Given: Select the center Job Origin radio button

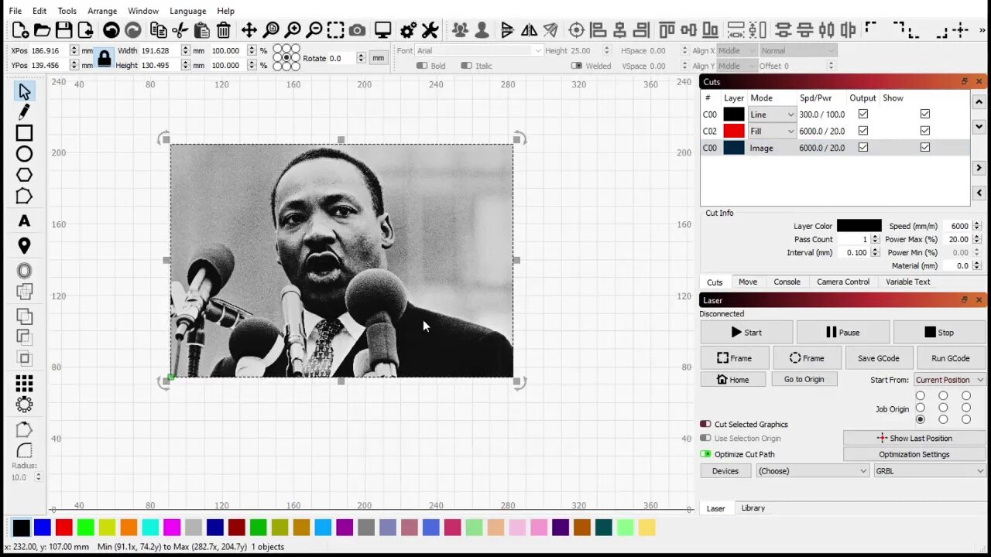Looking at the screenshot, I should point(943,408).
